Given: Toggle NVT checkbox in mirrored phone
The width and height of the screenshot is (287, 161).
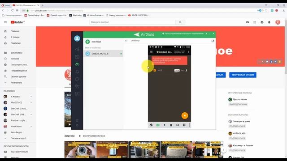Looking at the screenshot, I should click(155, 71).
